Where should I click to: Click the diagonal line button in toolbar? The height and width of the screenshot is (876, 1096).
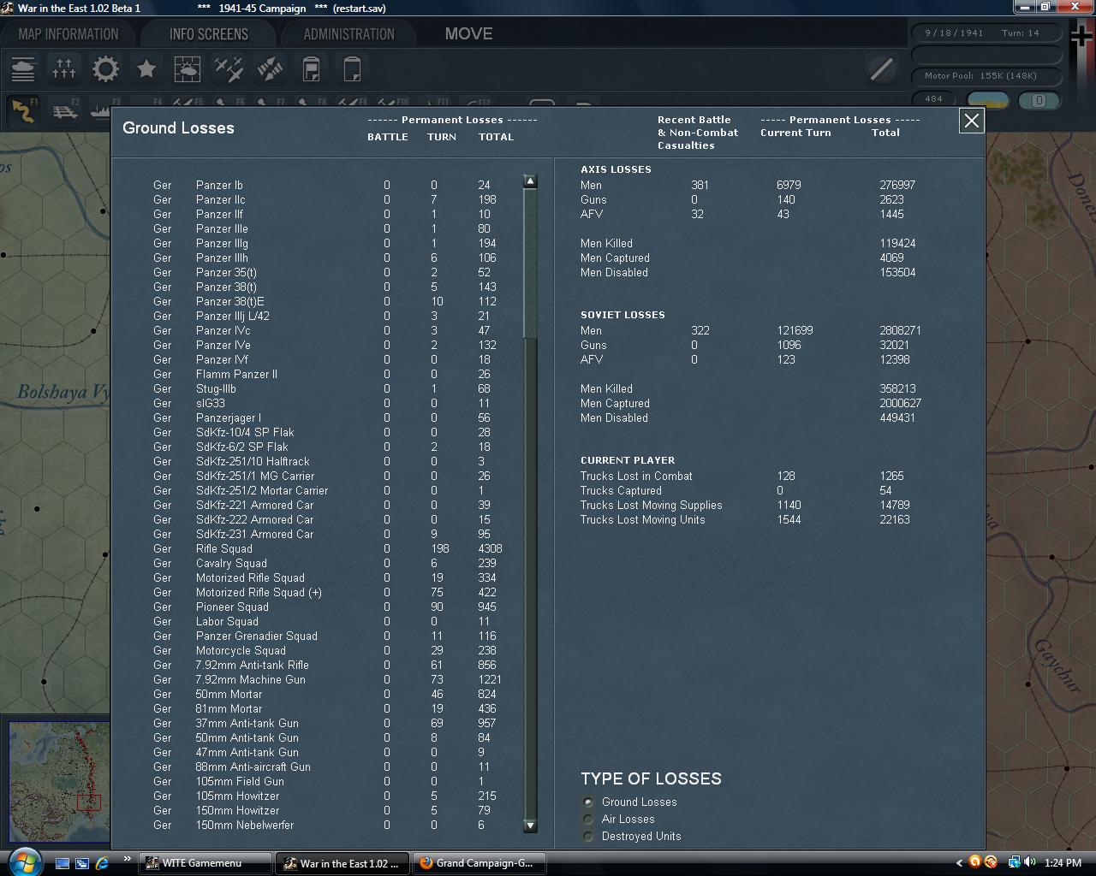(x=881, y=68)
